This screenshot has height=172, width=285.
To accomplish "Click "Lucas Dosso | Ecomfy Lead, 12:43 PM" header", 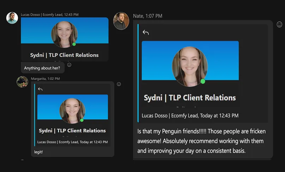I will (50, 14).
